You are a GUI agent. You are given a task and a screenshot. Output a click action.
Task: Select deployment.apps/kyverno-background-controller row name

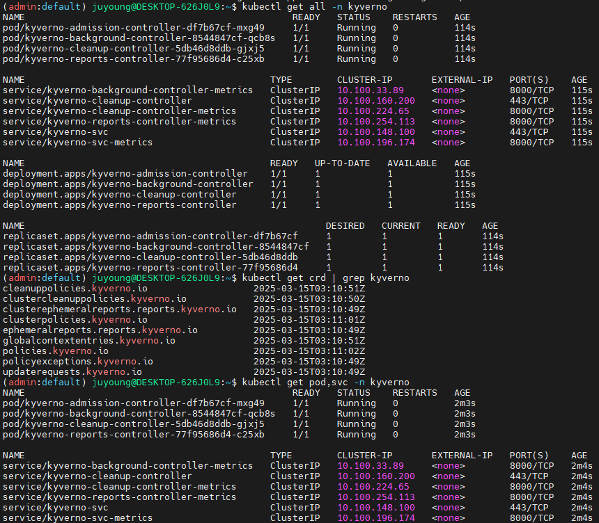pos(127,184)
